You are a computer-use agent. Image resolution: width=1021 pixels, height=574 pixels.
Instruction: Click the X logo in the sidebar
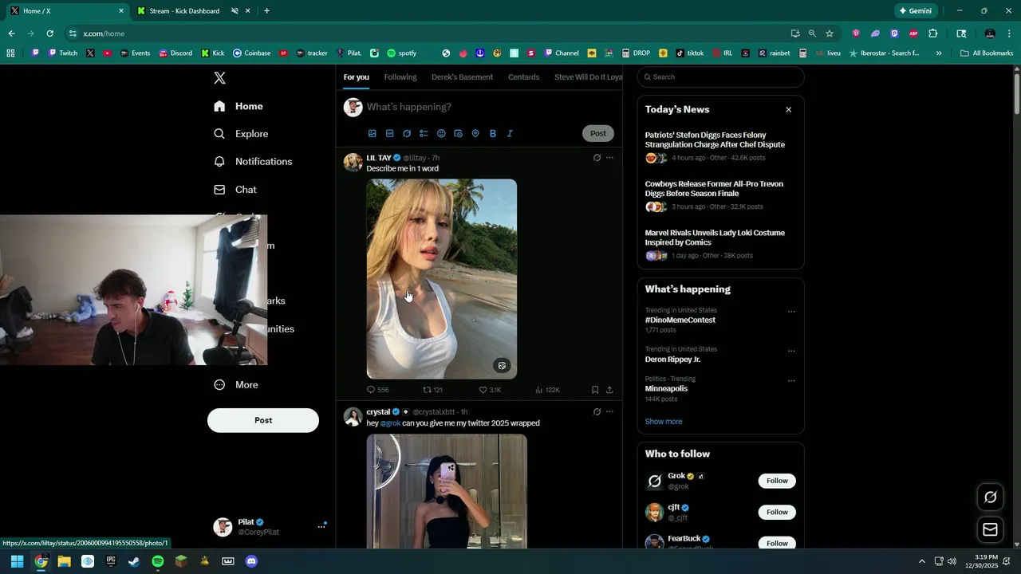point(219,78)
